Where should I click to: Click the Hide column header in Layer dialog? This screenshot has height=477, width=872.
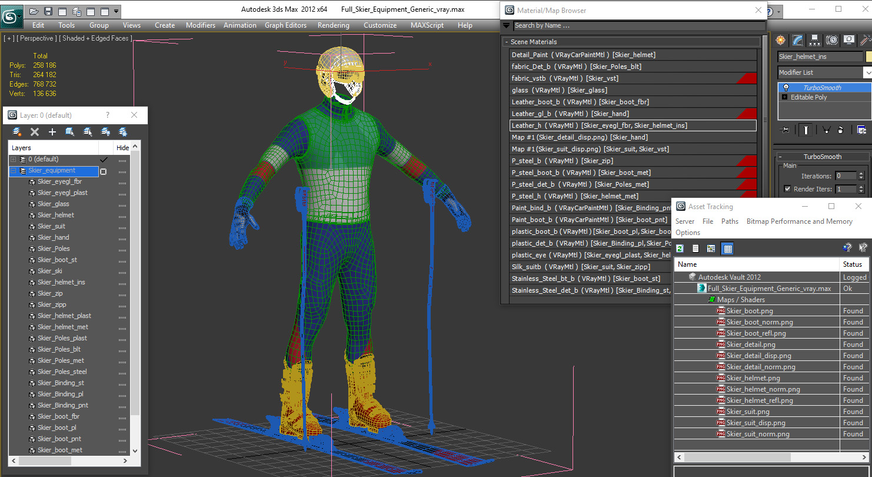pos(123,148)
